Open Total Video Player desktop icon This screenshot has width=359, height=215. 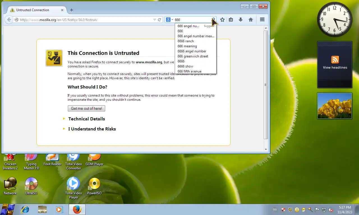[x=73, y=188]
